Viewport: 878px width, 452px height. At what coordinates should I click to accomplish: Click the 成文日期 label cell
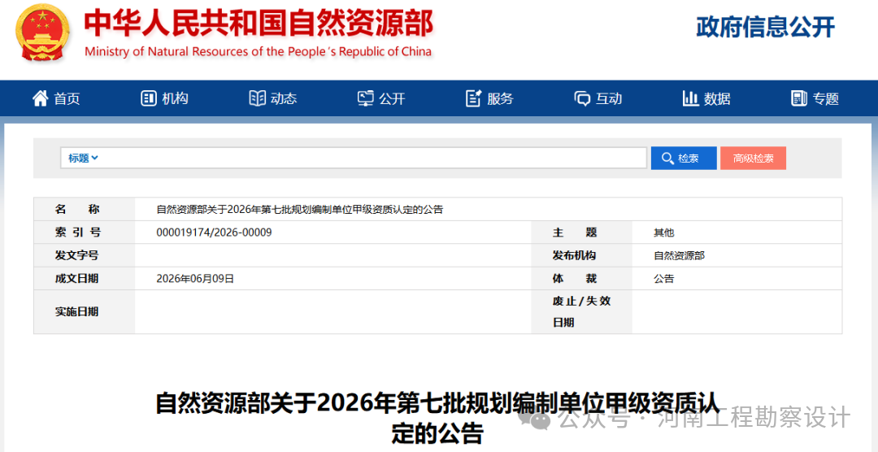pyautogui.click(x=85, y=278)
